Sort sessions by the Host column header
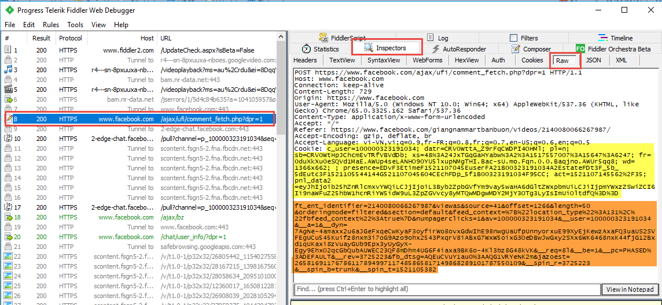Image resolution: width=662 pixels, height=305 pixels. coord(123,38)
